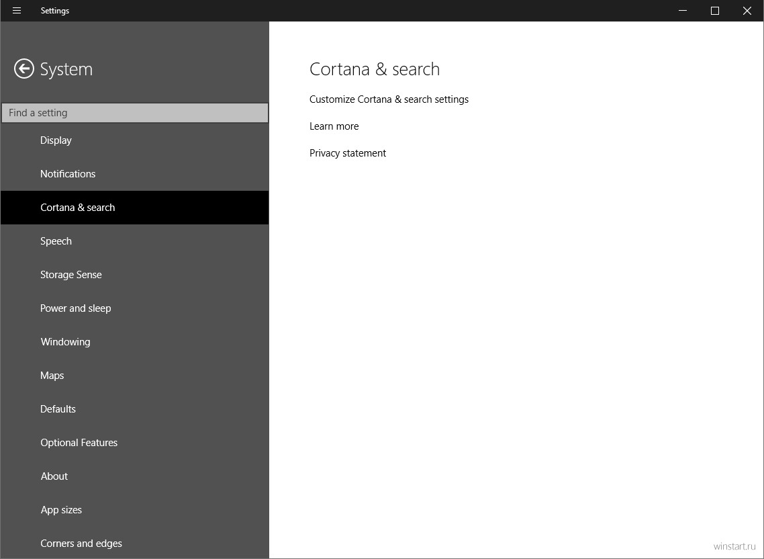Open Corners and edges settings
This screenshot has width=764, height=559.
click(x=134, y=544)
